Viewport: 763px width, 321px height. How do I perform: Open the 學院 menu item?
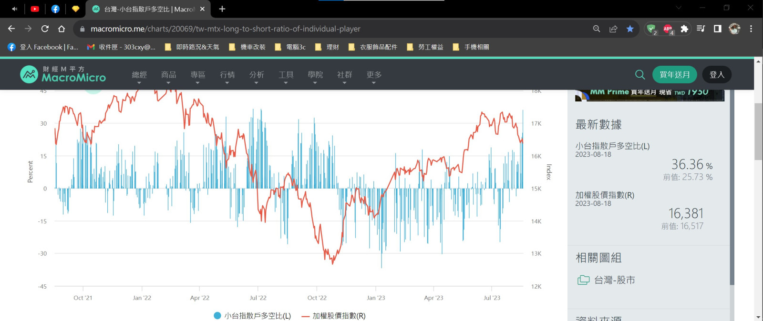[315, 75]
